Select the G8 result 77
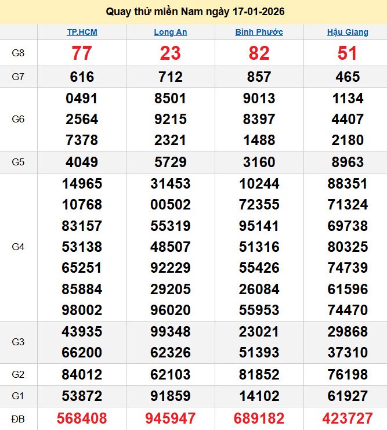The height and width of the screenshot is (430, 387). pos(82,53)
